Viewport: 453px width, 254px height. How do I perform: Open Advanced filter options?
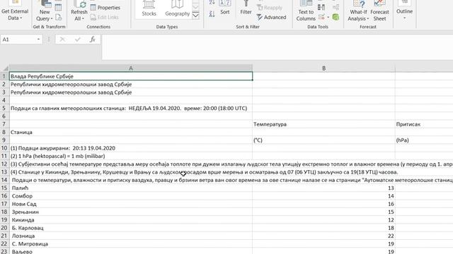point(271,17)
